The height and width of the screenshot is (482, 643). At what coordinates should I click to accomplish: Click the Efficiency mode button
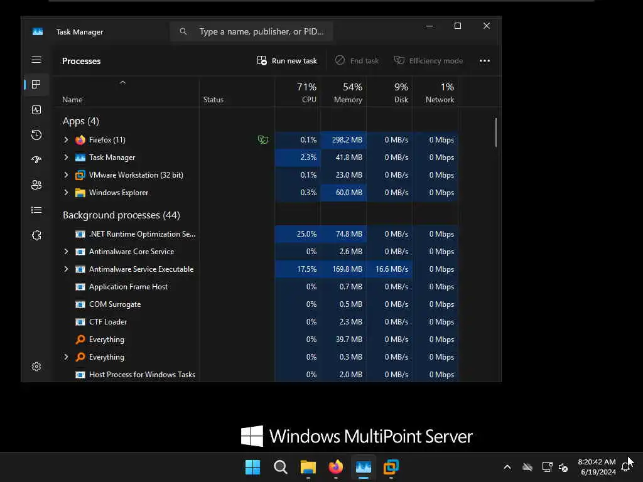point(428,61)
